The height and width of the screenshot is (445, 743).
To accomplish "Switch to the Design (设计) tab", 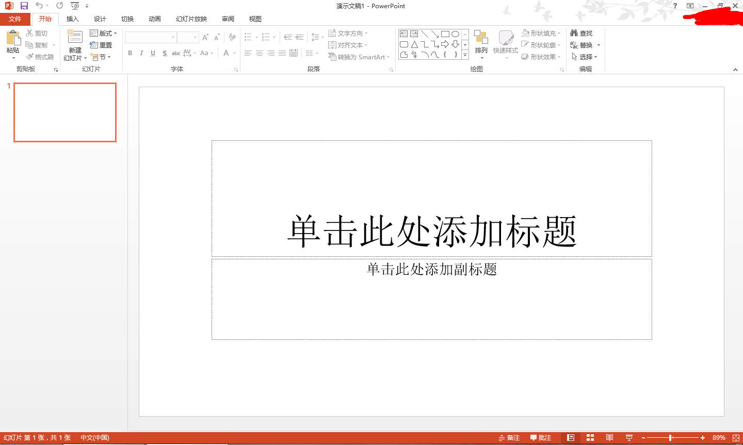I will pyautogui.click(x=100, y=19).
